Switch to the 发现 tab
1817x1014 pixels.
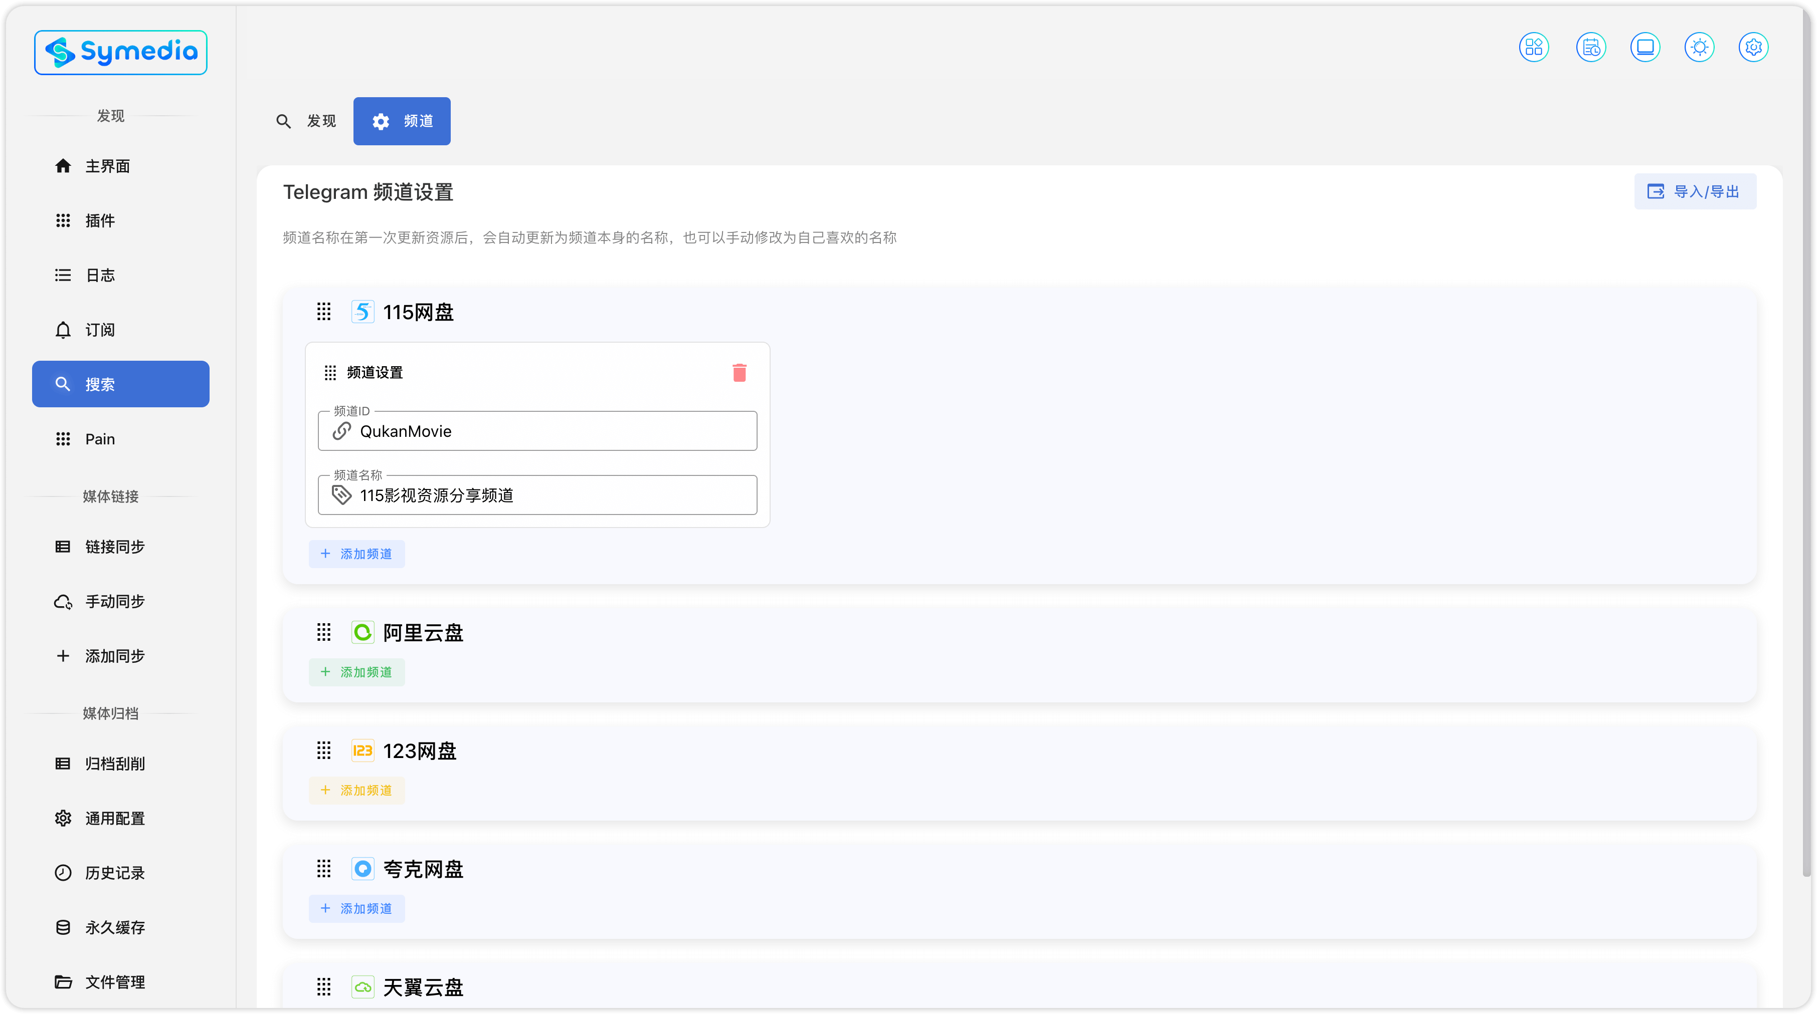coord(306,121)
